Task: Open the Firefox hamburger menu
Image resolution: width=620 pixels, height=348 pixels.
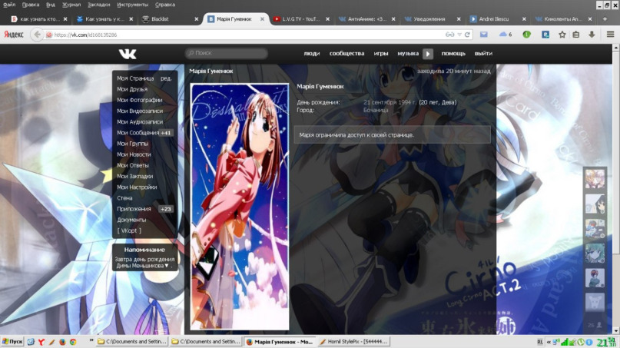Action: pos(610,35)
